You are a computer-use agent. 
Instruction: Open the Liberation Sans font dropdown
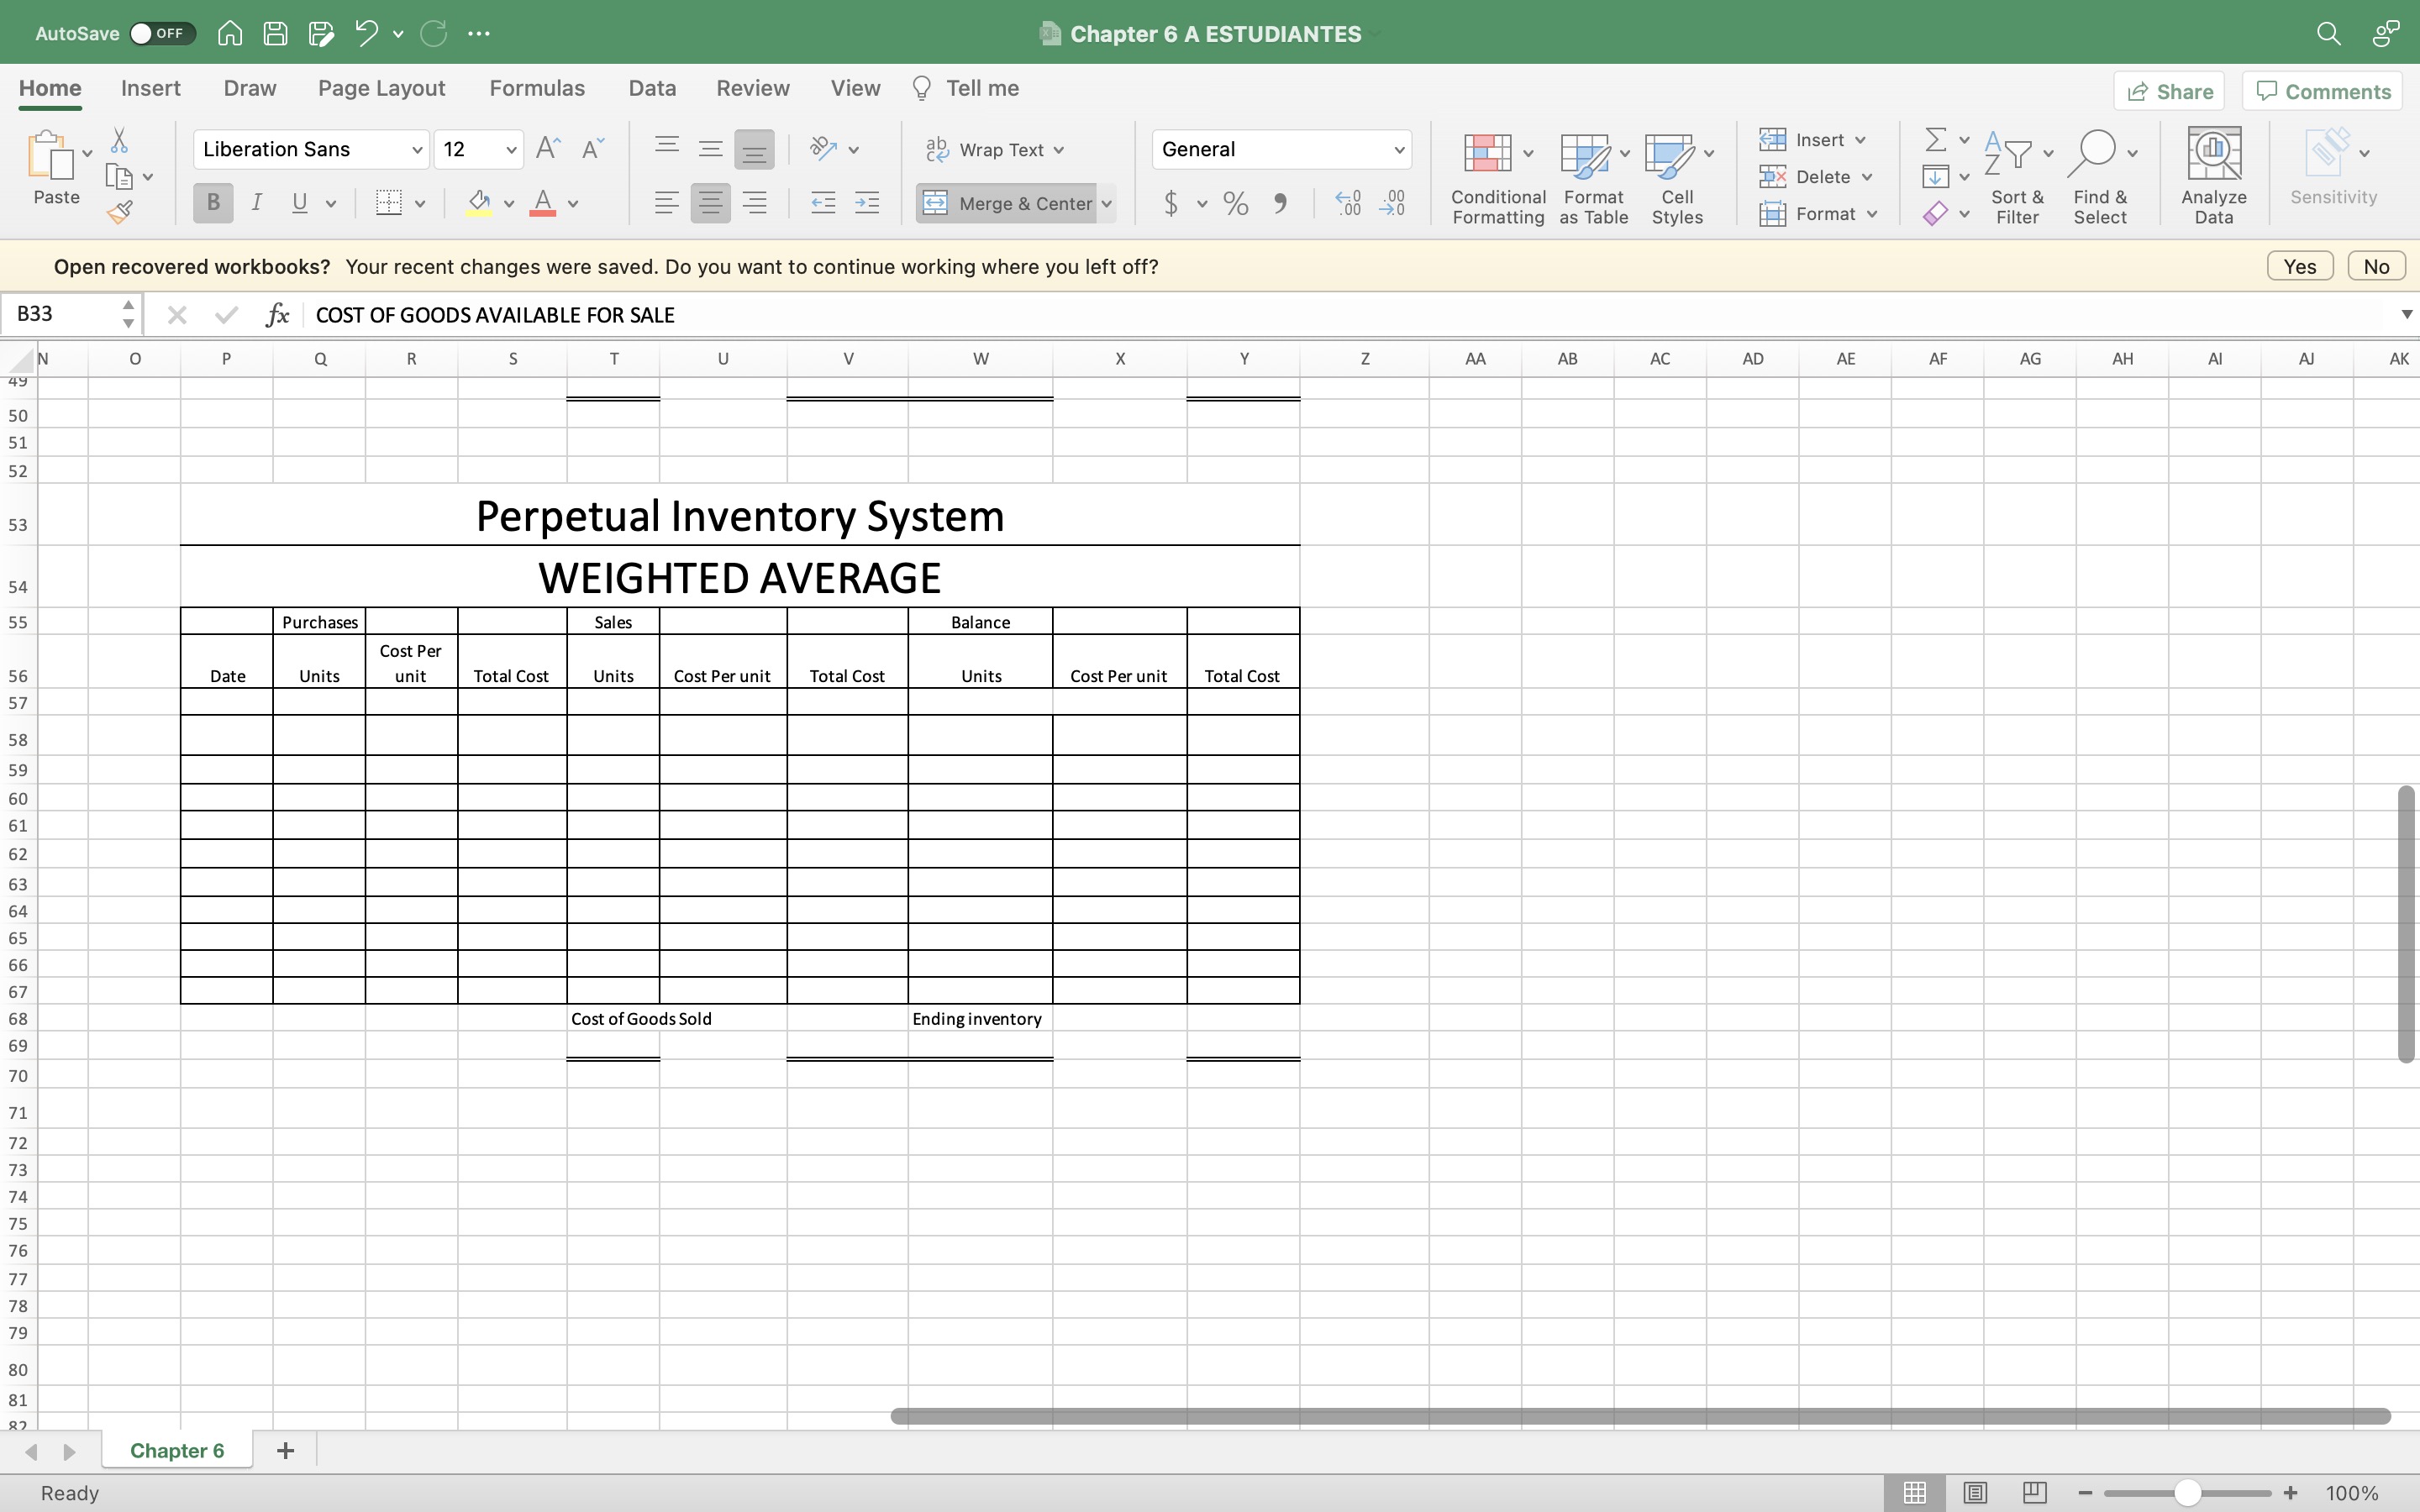point(416,150)
